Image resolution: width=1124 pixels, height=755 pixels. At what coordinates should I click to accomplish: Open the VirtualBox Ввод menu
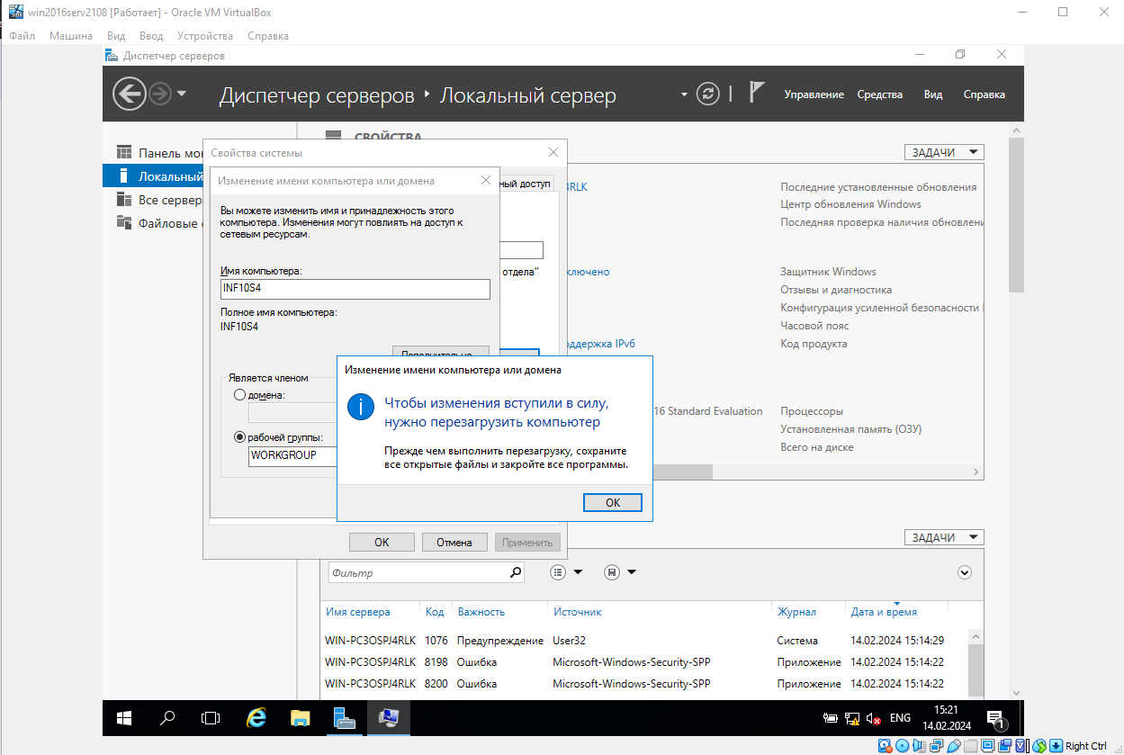(151, 36)
